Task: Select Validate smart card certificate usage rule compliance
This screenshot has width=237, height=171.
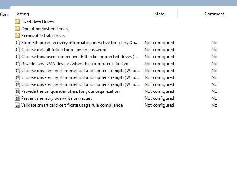Action: click(x=72, y=105)
